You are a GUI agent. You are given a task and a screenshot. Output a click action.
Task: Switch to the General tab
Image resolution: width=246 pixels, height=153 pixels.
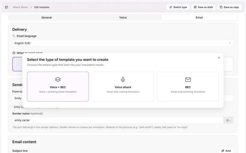(47, 17)
